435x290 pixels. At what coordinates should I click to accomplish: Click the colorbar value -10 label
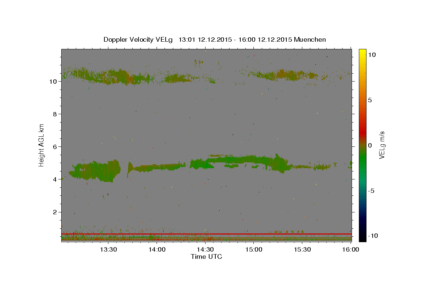373,236
